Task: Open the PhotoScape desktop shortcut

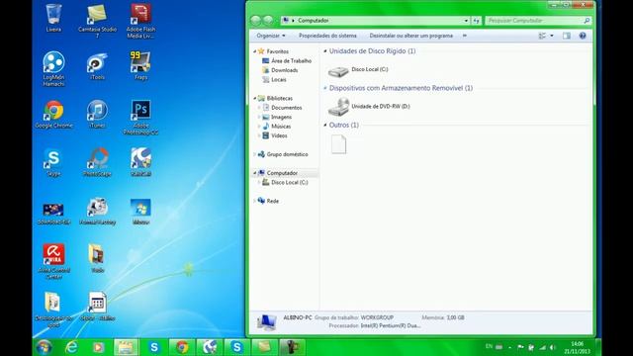Action: pos(97,162)
